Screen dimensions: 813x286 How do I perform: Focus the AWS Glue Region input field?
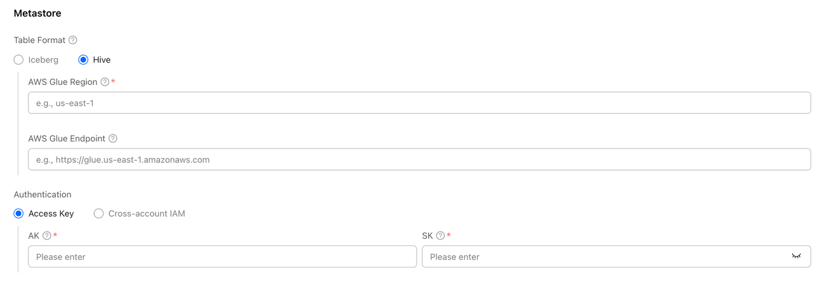pos(419,103)
